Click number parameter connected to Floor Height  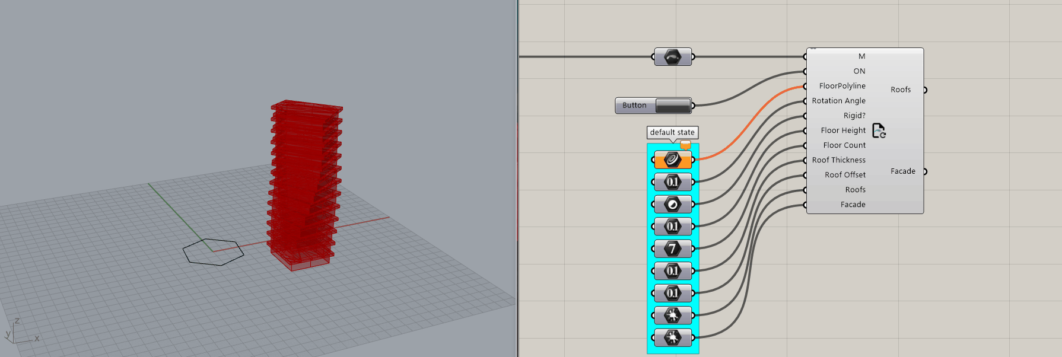pos(673,227)
